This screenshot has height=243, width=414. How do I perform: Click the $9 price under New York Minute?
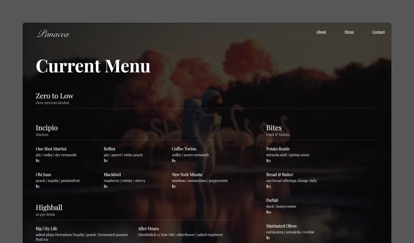pos(174,186)
